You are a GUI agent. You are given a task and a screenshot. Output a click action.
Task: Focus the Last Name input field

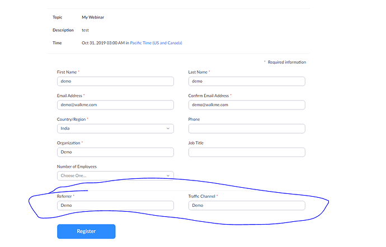[x=247, y=81]
